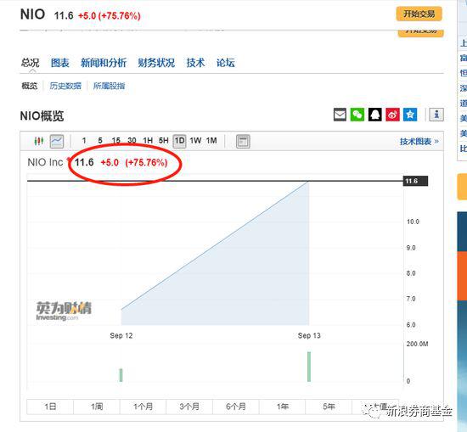Open the 总况 tab
Screen dimensions: 467x432
(x=30, y=63)
